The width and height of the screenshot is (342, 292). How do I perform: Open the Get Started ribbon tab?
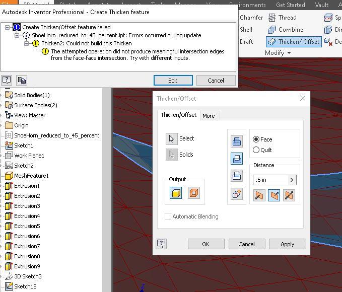click(290, 5)
